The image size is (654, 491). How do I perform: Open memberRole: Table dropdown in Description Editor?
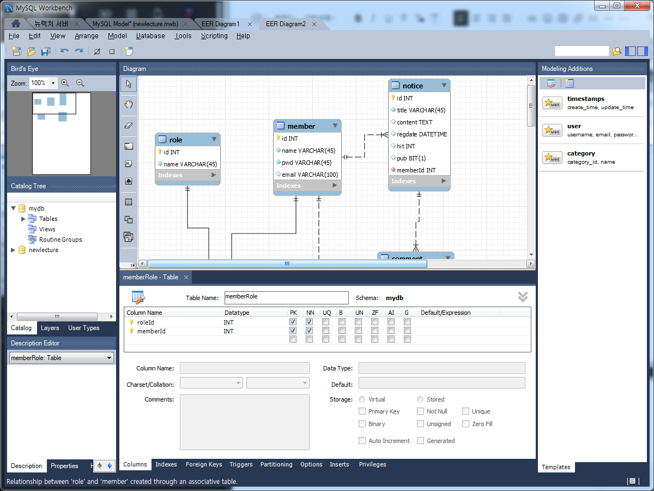point(62,358)
